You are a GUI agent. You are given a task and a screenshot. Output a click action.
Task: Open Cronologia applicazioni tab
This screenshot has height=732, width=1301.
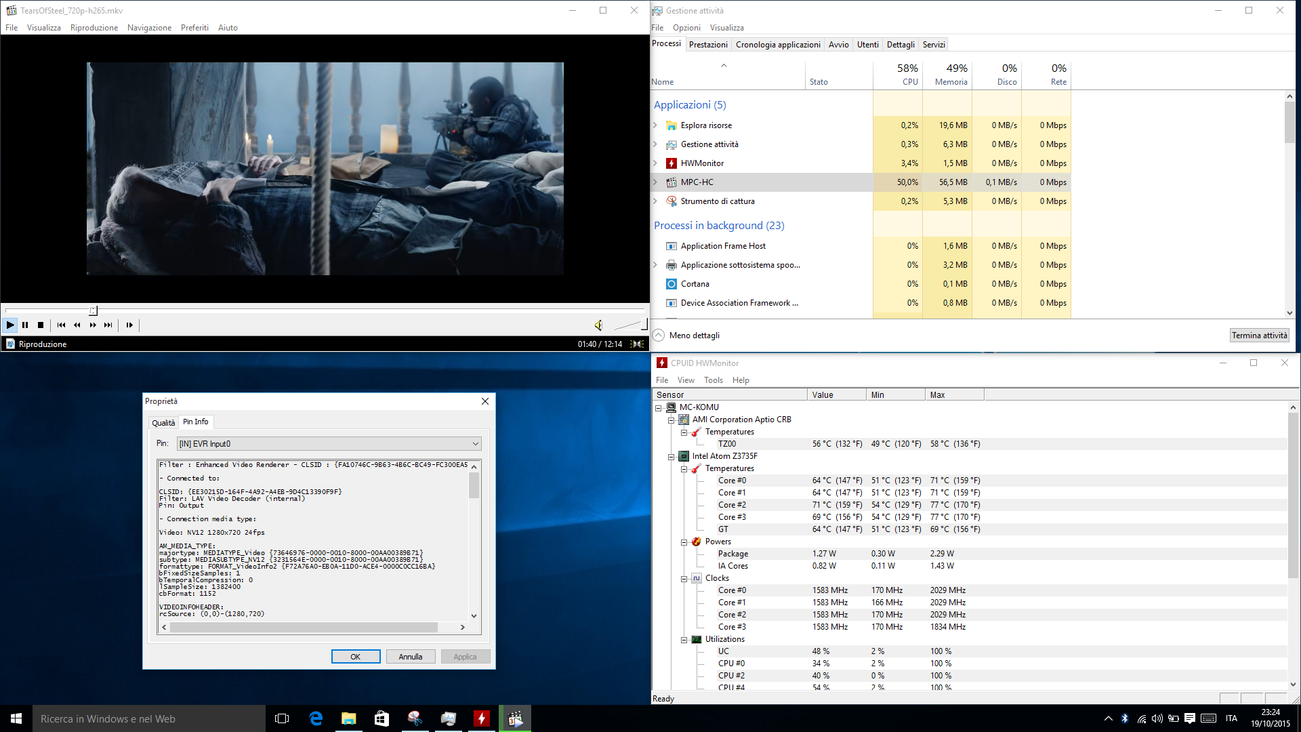[778, 45]
